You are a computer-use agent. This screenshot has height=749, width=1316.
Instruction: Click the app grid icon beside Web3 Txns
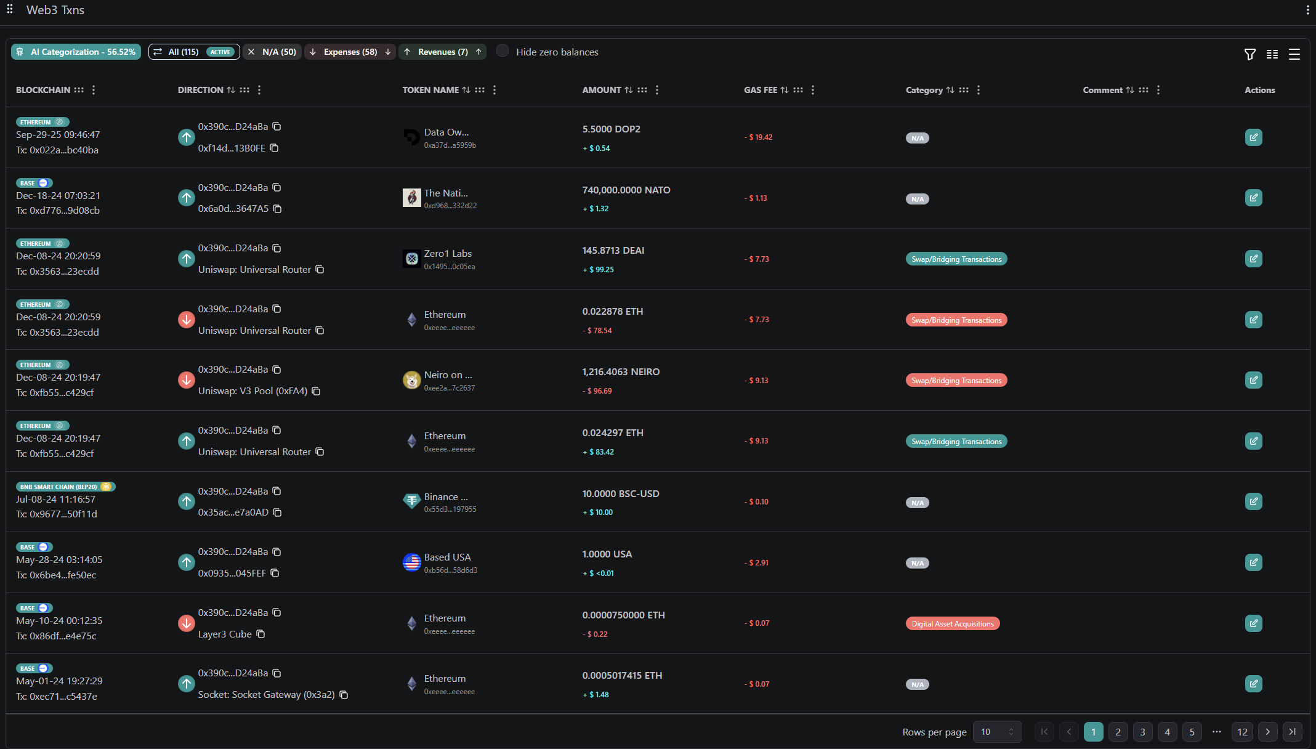[x=9, y=9]
